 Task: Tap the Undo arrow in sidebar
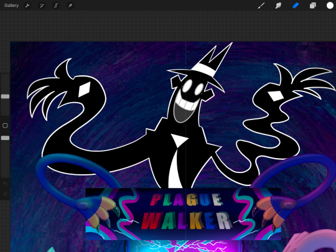5,184
